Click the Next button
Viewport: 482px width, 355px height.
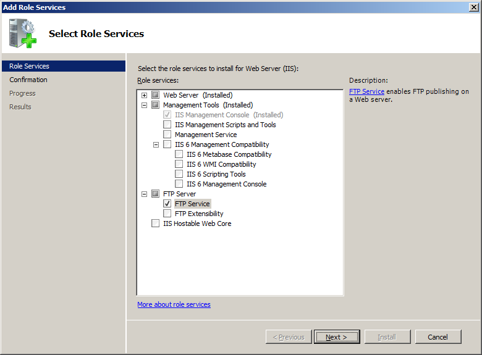click(x=337, y=337)
